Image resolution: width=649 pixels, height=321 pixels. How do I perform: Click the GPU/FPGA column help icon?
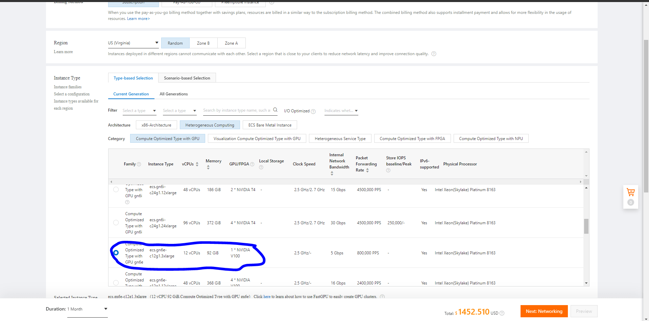[x=252, y=164]
